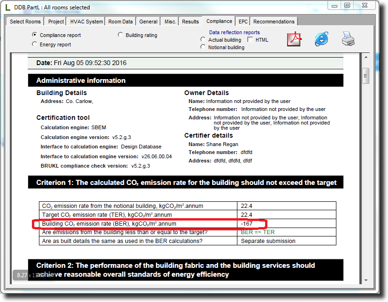Image resolution: width=388 pixels, height=302 pixels.
Task: Select the Building rating radio button
Action: (x=120, y=35)
